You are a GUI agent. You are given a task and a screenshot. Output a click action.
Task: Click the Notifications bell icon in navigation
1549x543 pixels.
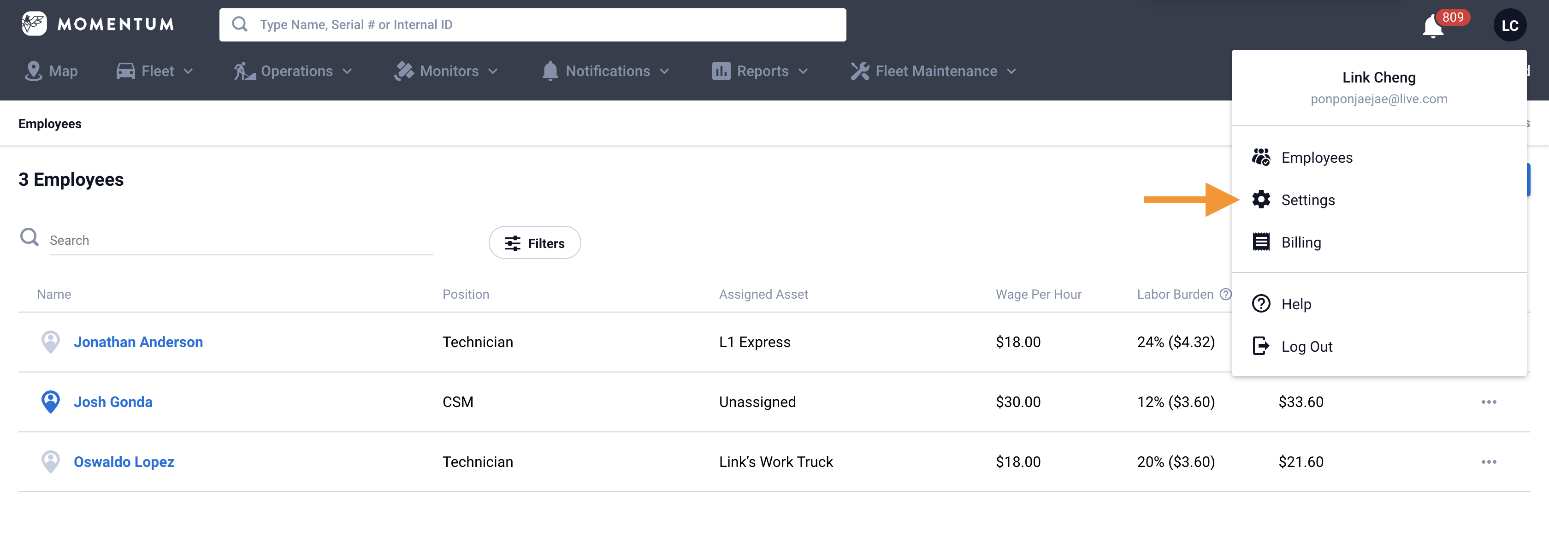[x=550, y=71]
